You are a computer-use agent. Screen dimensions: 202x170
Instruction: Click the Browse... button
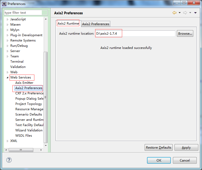[x=185, y=34]
